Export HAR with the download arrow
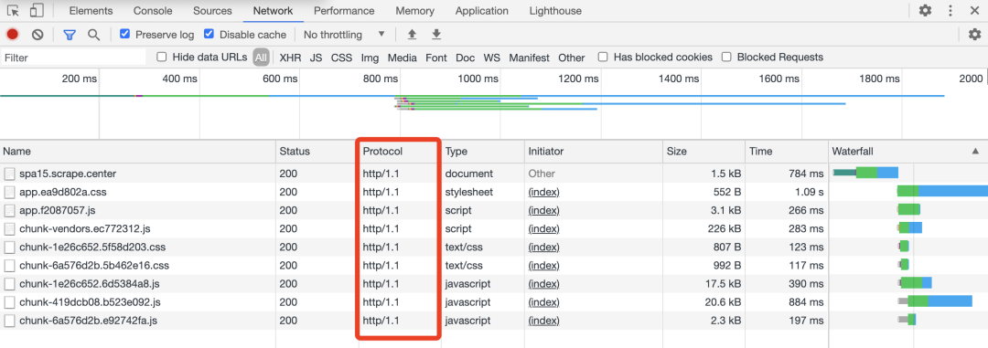This screenshot has height=348, width=988. pos(436,35)
